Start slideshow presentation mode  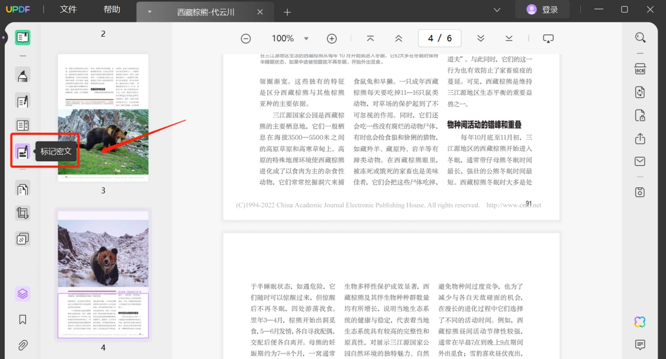click(548, 38)
